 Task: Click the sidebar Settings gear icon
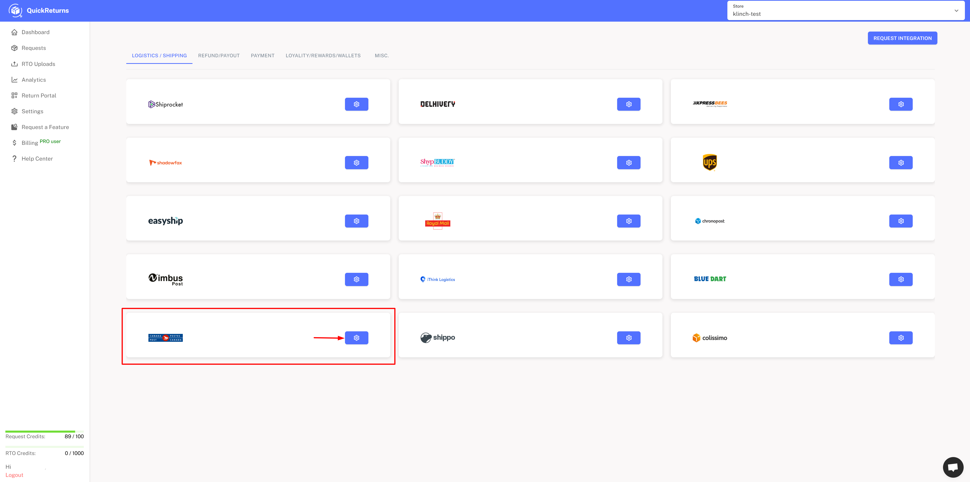tap(14, 111)
